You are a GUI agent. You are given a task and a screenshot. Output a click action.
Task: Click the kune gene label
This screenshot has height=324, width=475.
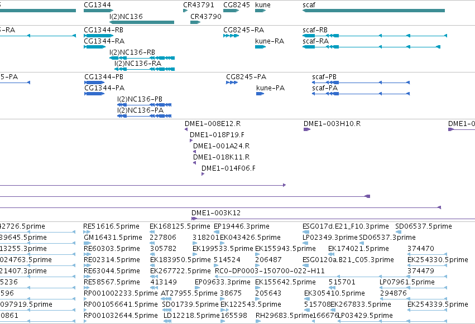263,5
